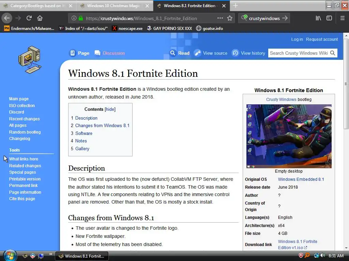Open the browser home page icon
The width and height of the screenshot is (349, 261).
tap(40, 18)
